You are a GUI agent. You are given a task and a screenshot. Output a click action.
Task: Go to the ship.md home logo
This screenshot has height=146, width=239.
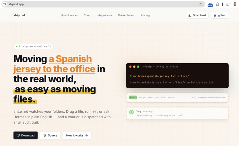tap(19, 15)
